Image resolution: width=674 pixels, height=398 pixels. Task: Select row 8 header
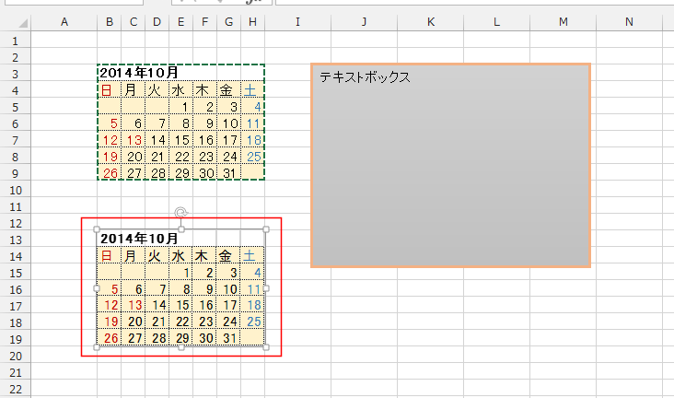point(16,157)
